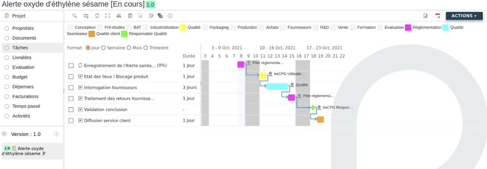Click the magnifying glass search icon
This screenshot has height=169, width=487.
tap(74, 16)
